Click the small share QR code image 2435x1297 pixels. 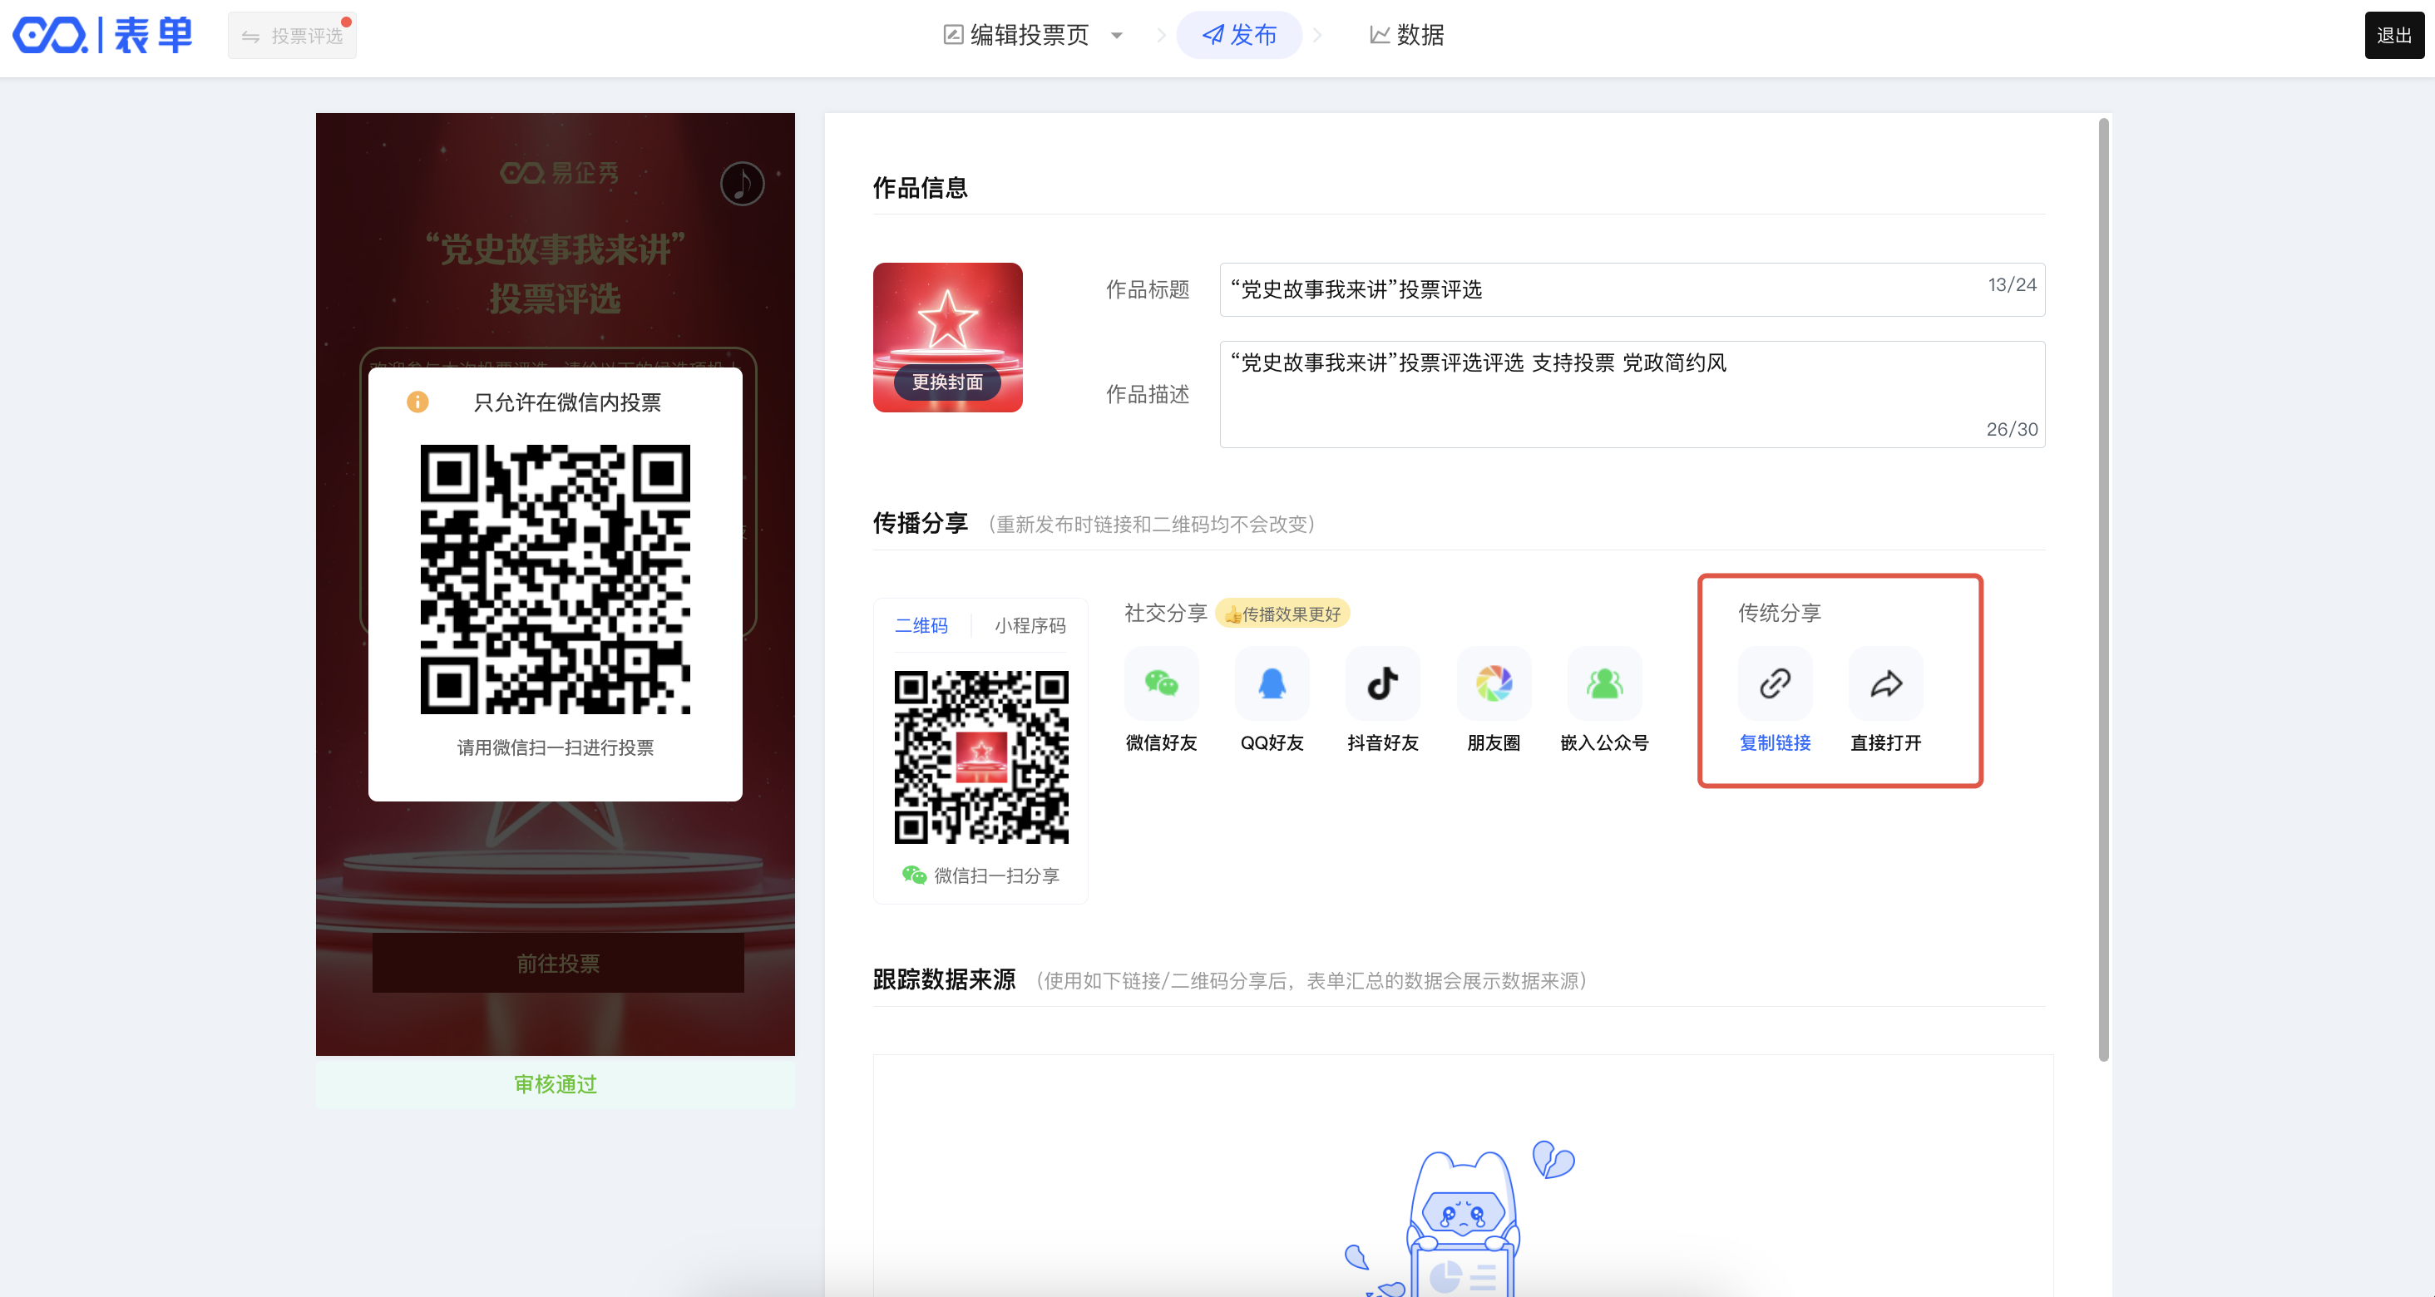point(981,757)
